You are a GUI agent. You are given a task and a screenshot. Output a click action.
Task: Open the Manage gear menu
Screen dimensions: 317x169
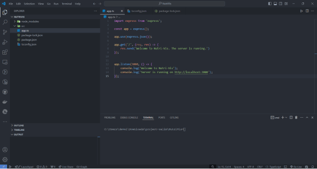(x=5, y=159)
